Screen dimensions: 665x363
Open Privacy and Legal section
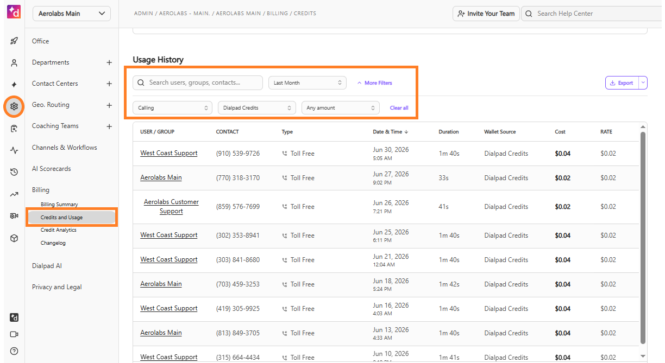pyautogui.click(x=57, y=287)
